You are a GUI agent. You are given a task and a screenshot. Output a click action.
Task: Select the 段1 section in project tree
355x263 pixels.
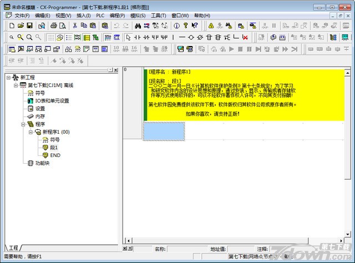[54, 148]
